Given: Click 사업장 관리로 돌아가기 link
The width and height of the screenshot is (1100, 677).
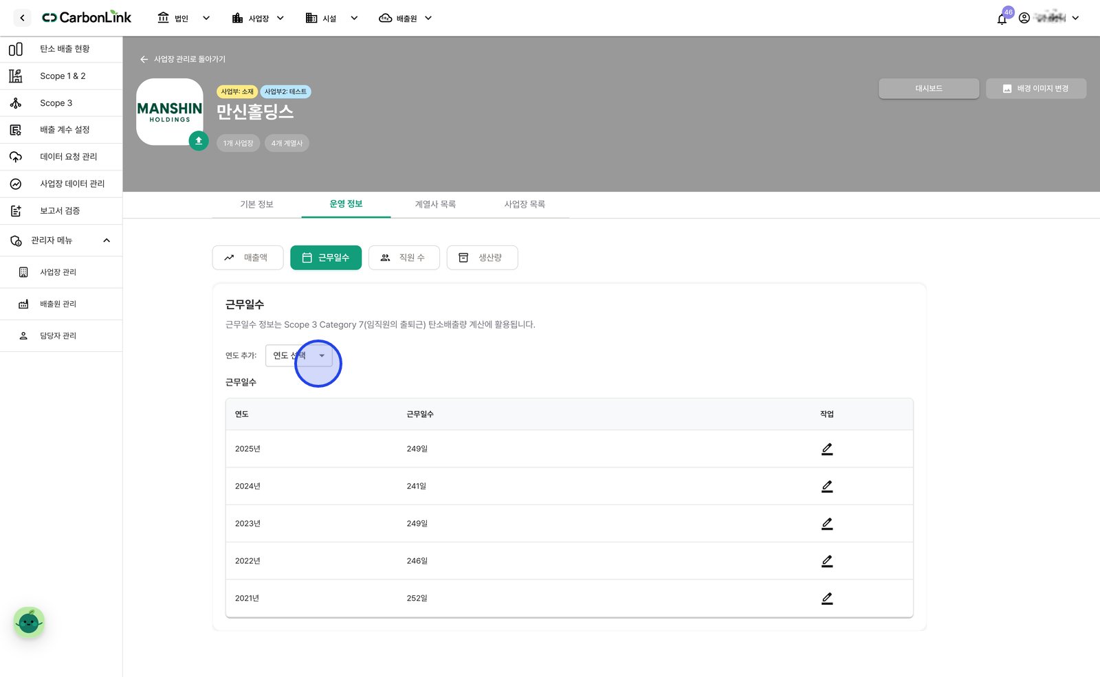Looking at the screenshot, I should coord(183,59).
